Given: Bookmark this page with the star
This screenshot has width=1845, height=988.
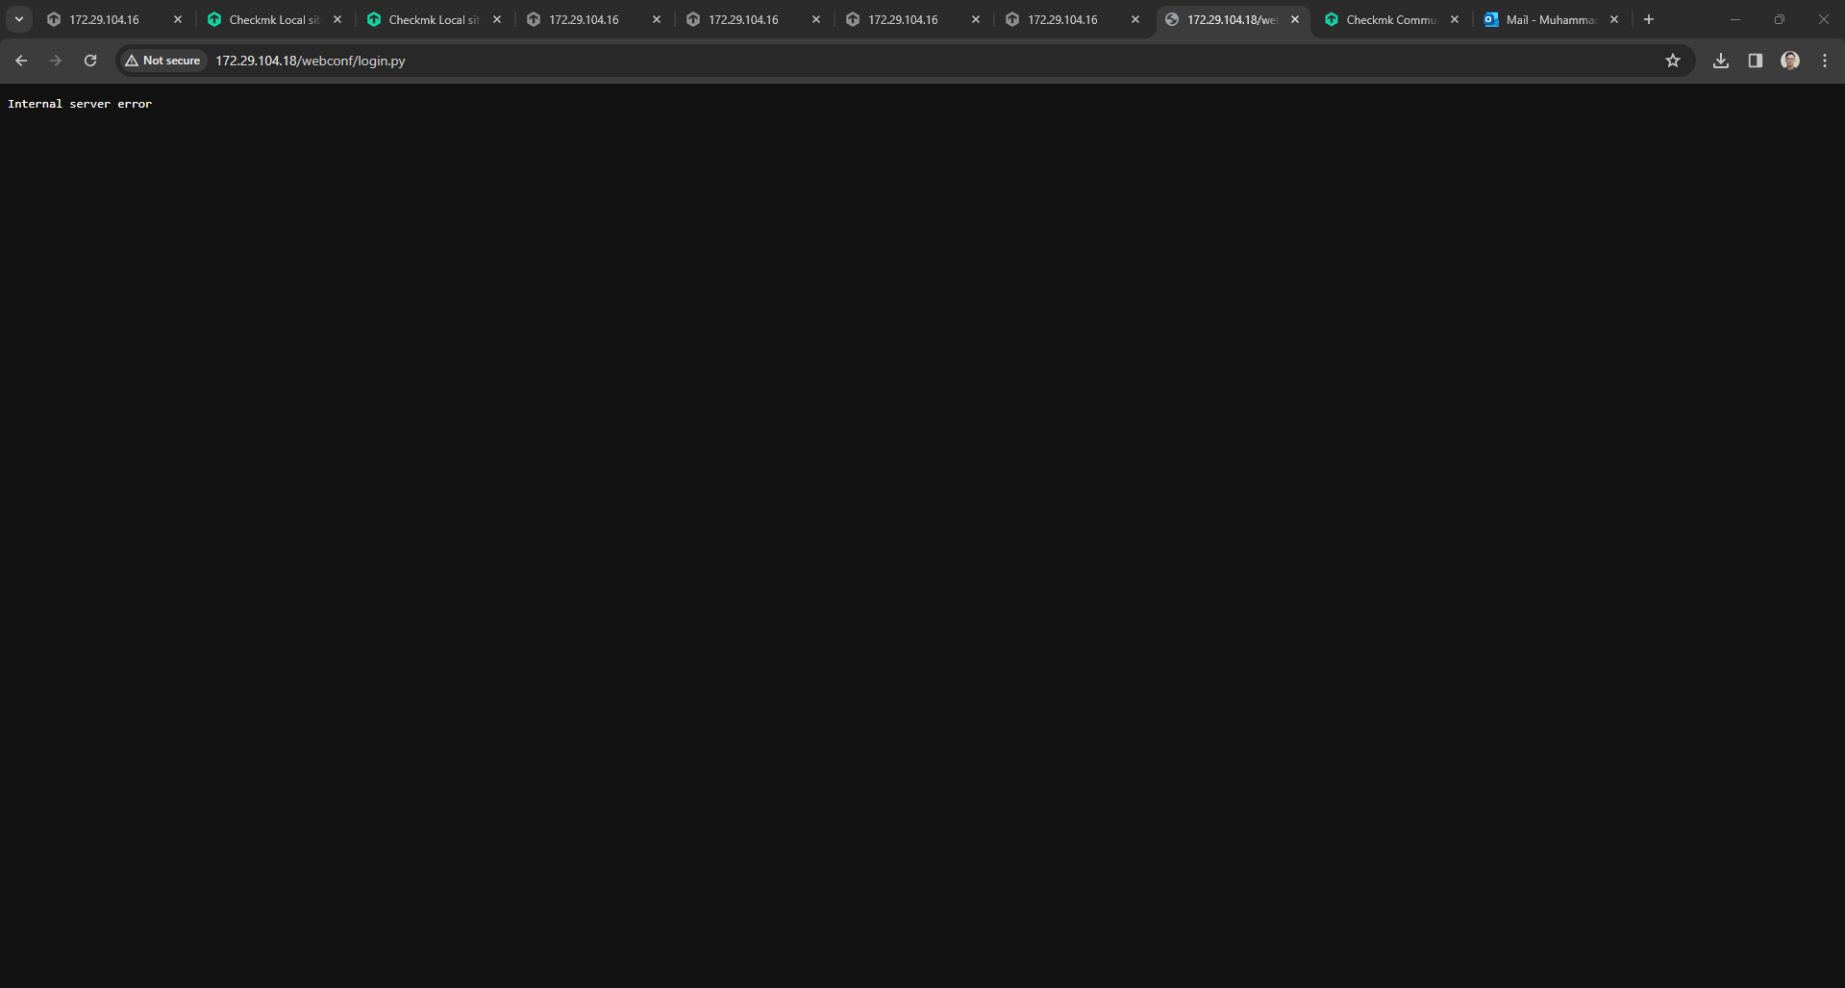Looking at the screenshot, I should point(1673,61).
